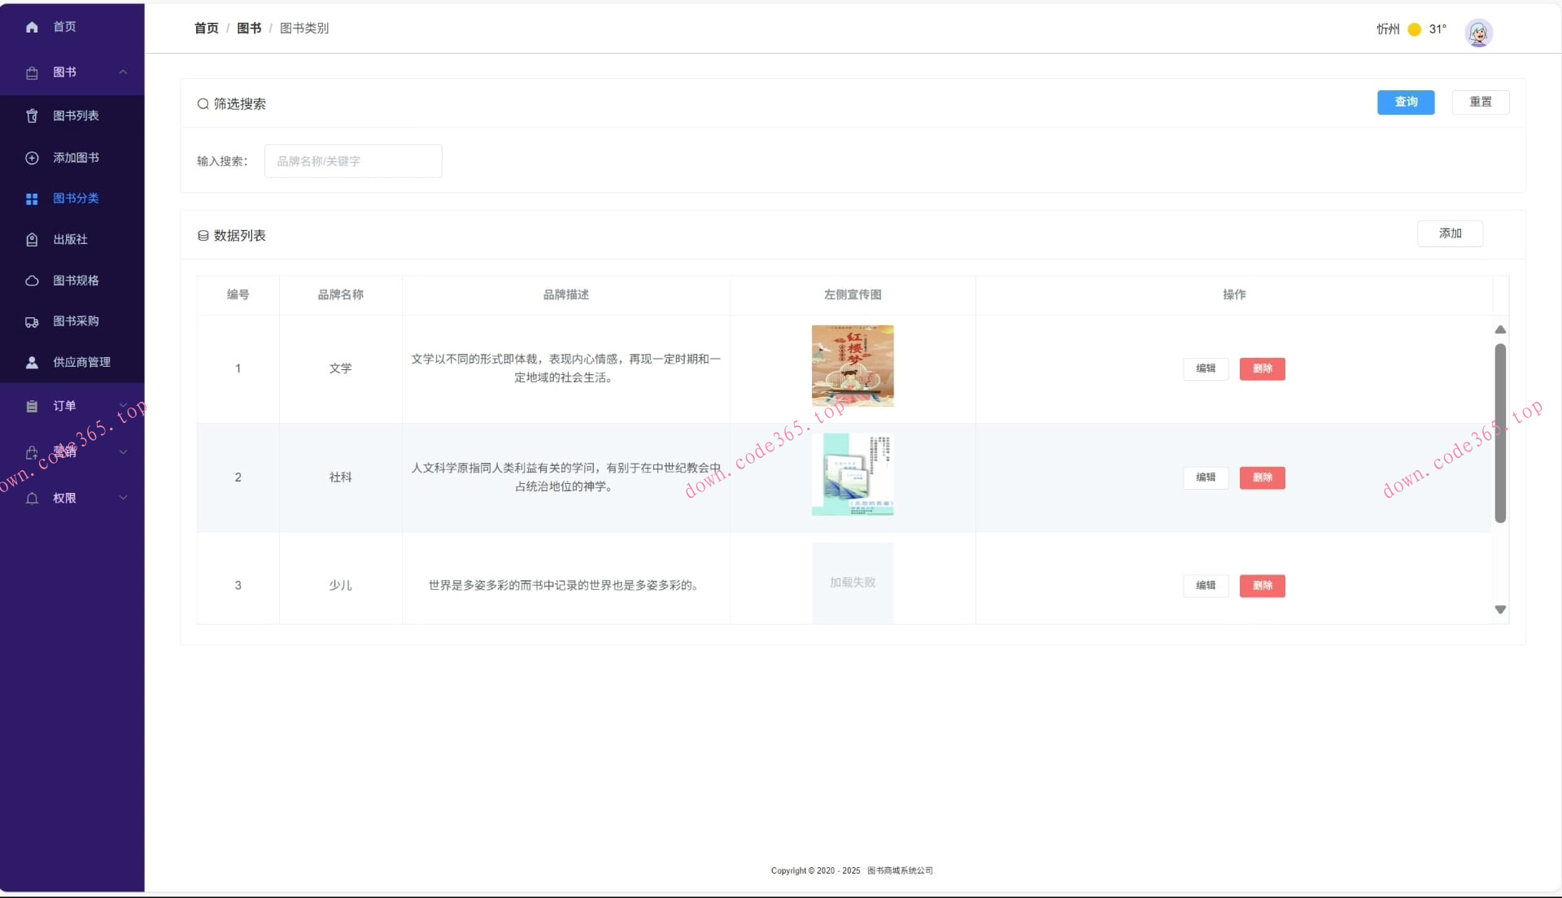Click 首页 in the breadcrumb trail
1562x898 pixels.
point(206,28)
